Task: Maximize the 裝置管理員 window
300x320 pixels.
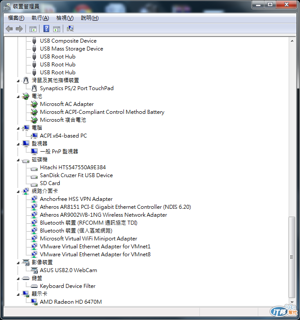Action: click(x=270, y=4)
